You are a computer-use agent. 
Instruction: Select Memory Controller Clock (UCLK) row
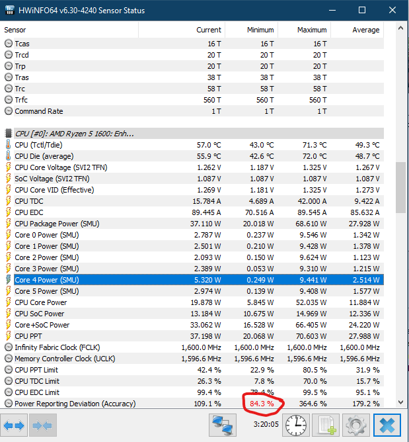[x=194, y=359]
